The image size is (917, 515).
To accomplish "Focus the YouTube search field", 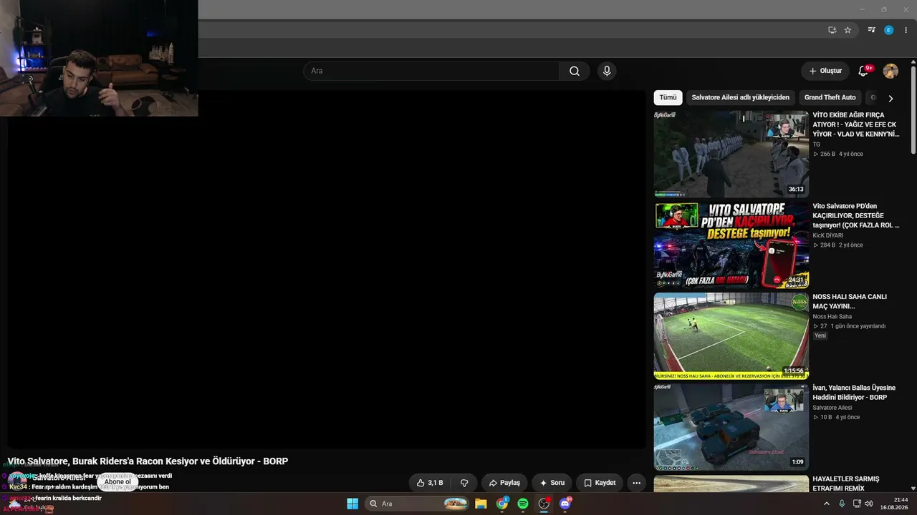I will click(x=431, y=71).
